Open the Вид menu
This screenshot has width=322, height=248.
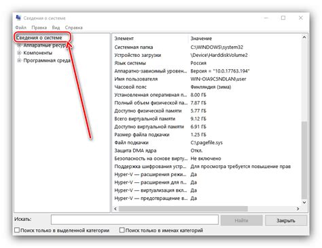tap(56, 28)
